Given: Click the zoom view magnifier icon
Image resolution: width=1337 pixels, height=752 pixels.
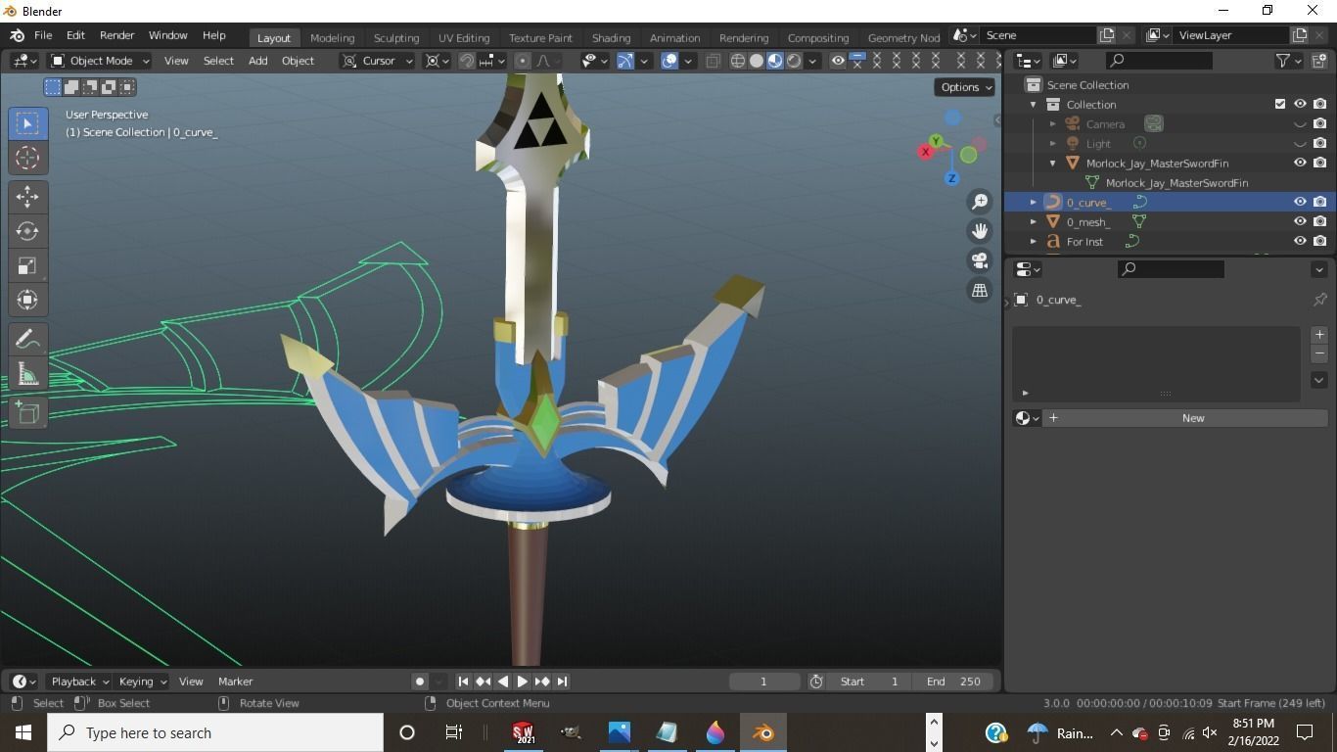Looking at the screenshot, I should [980, 202].
